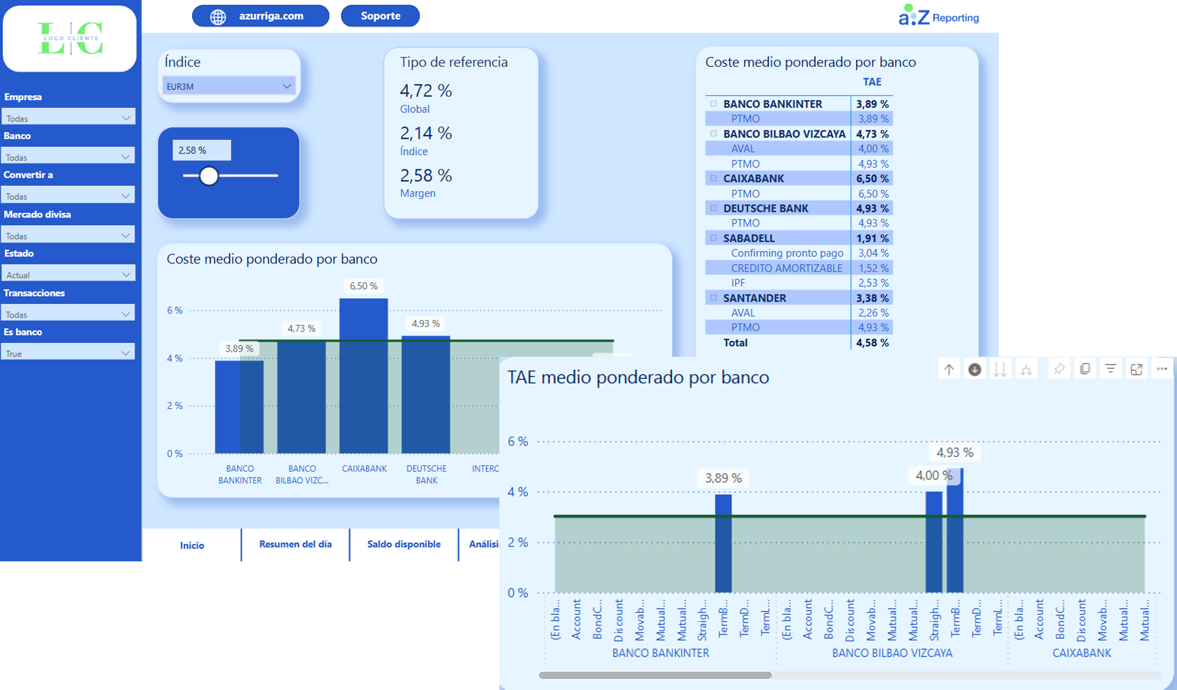1177x690 pixels.
Task: Collapse the SANTANDER matrix row
Action: [713, 298]
